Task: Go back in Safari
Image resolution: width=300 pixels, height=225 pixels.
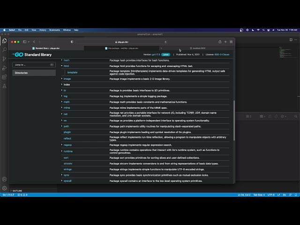Action: pyautogui.click(x=34, y=42)
